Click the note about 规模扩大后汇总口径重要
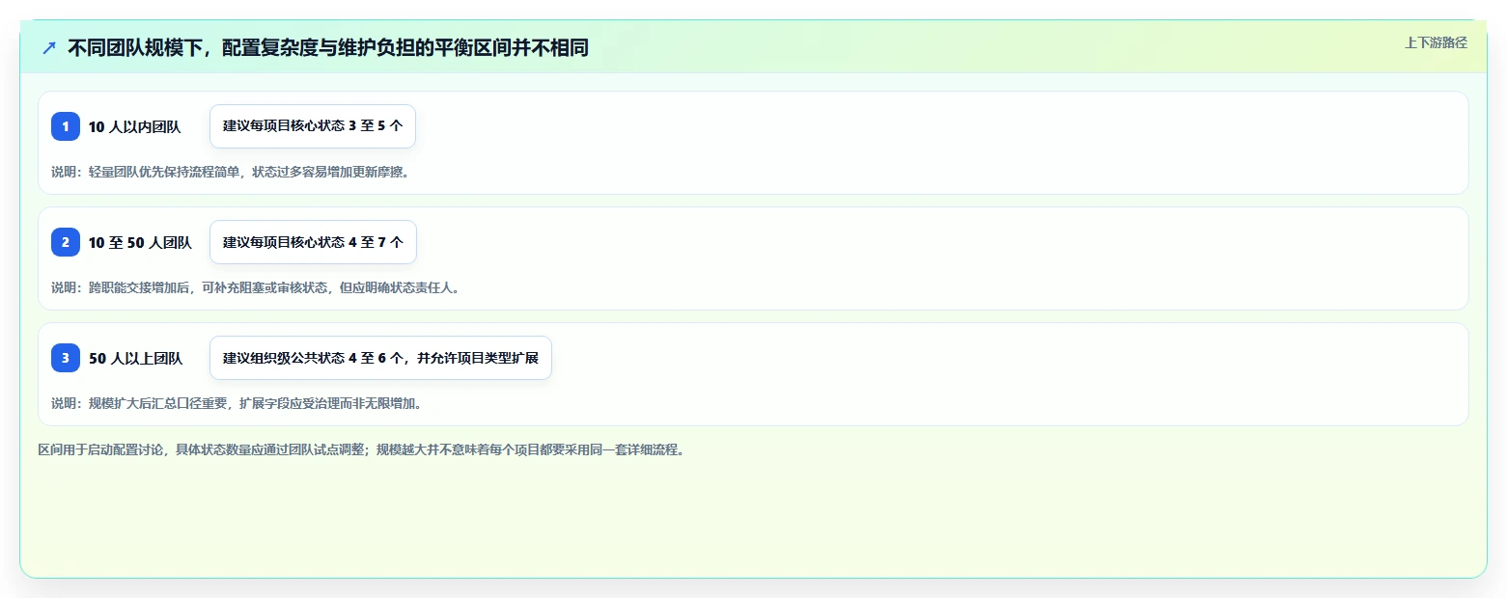1507x598 pixels. pos(237,403)
